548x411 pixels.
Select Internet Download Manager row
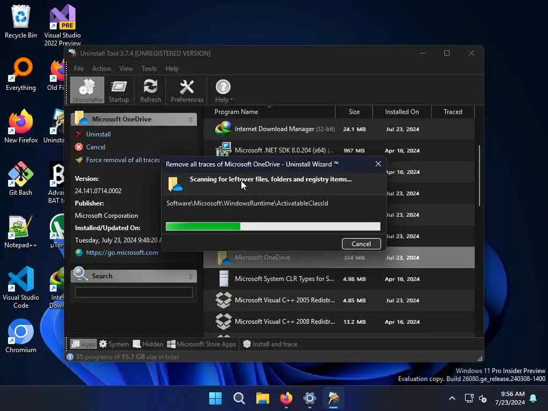[x=339, y=130]
